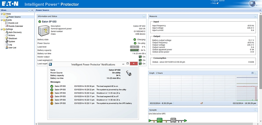Click the graph settings icon below chart

pos(201,103)
